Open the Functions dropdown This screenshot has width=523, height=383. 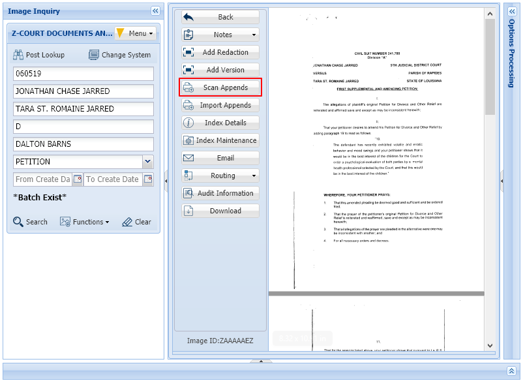(85, 222)
